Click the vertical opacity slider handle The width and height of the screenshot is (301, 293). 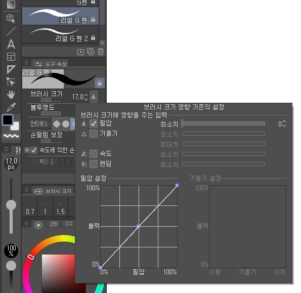(x=11, y=266)
